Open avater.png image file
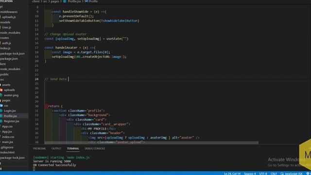 coord(11,95)
